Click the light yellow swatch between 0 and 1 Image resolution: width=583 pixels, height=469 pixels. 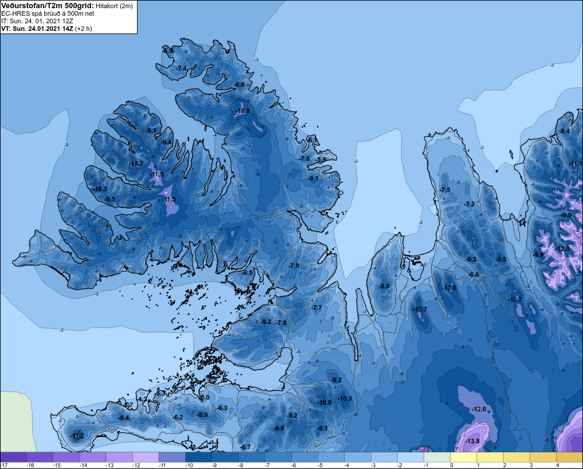[463, 457]
